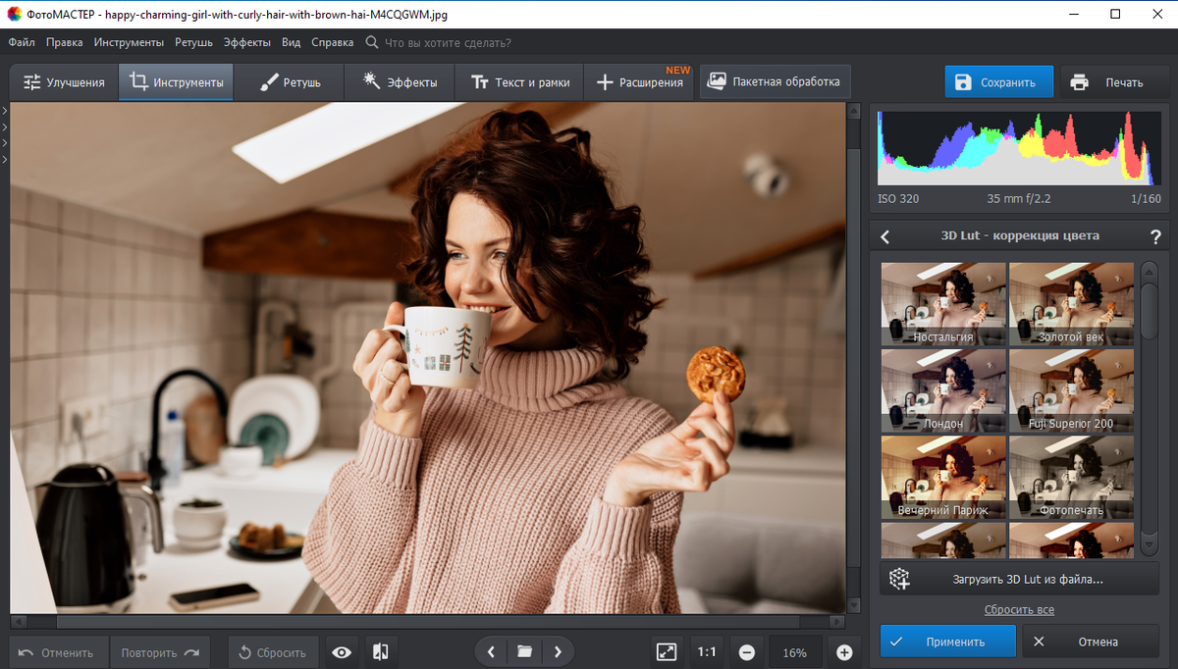The image size is (1178, 669).
Task: Click the 16% zoom value field
Action: point(795,652)
